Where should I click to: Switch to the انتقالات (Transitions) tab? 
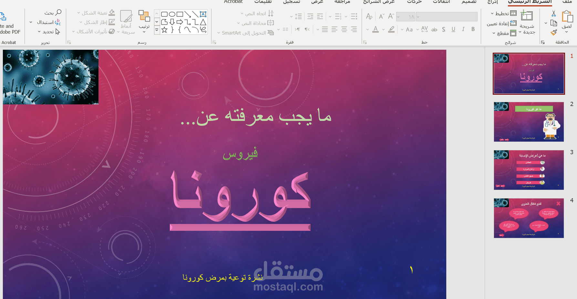click(x=441, y=2)
